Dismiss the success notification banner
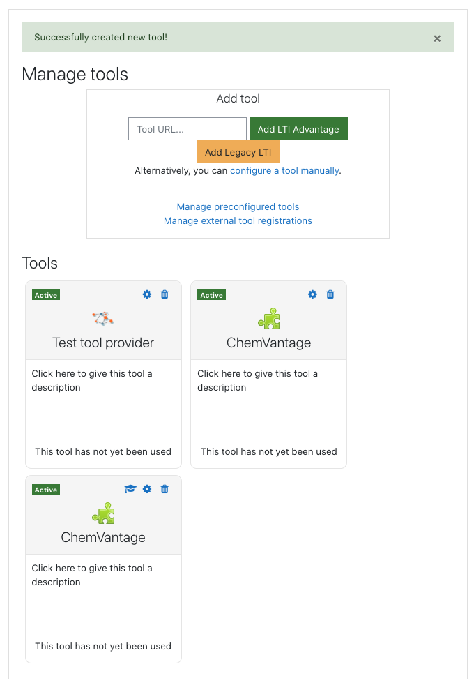Image resolution: width=474 pixels, height=692 pixels. point(437,38)
